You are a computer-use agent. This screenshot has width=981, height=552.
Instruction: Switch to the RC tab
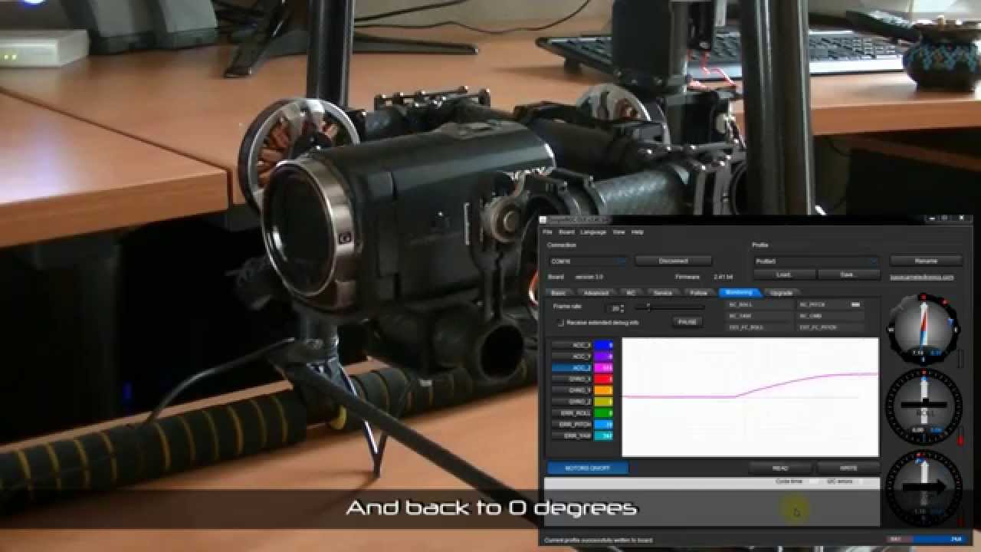click(631, 293)
